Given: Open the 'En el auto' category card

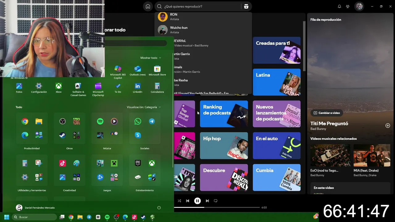Looking at the screenshot, I should click(x=276, y=146).
